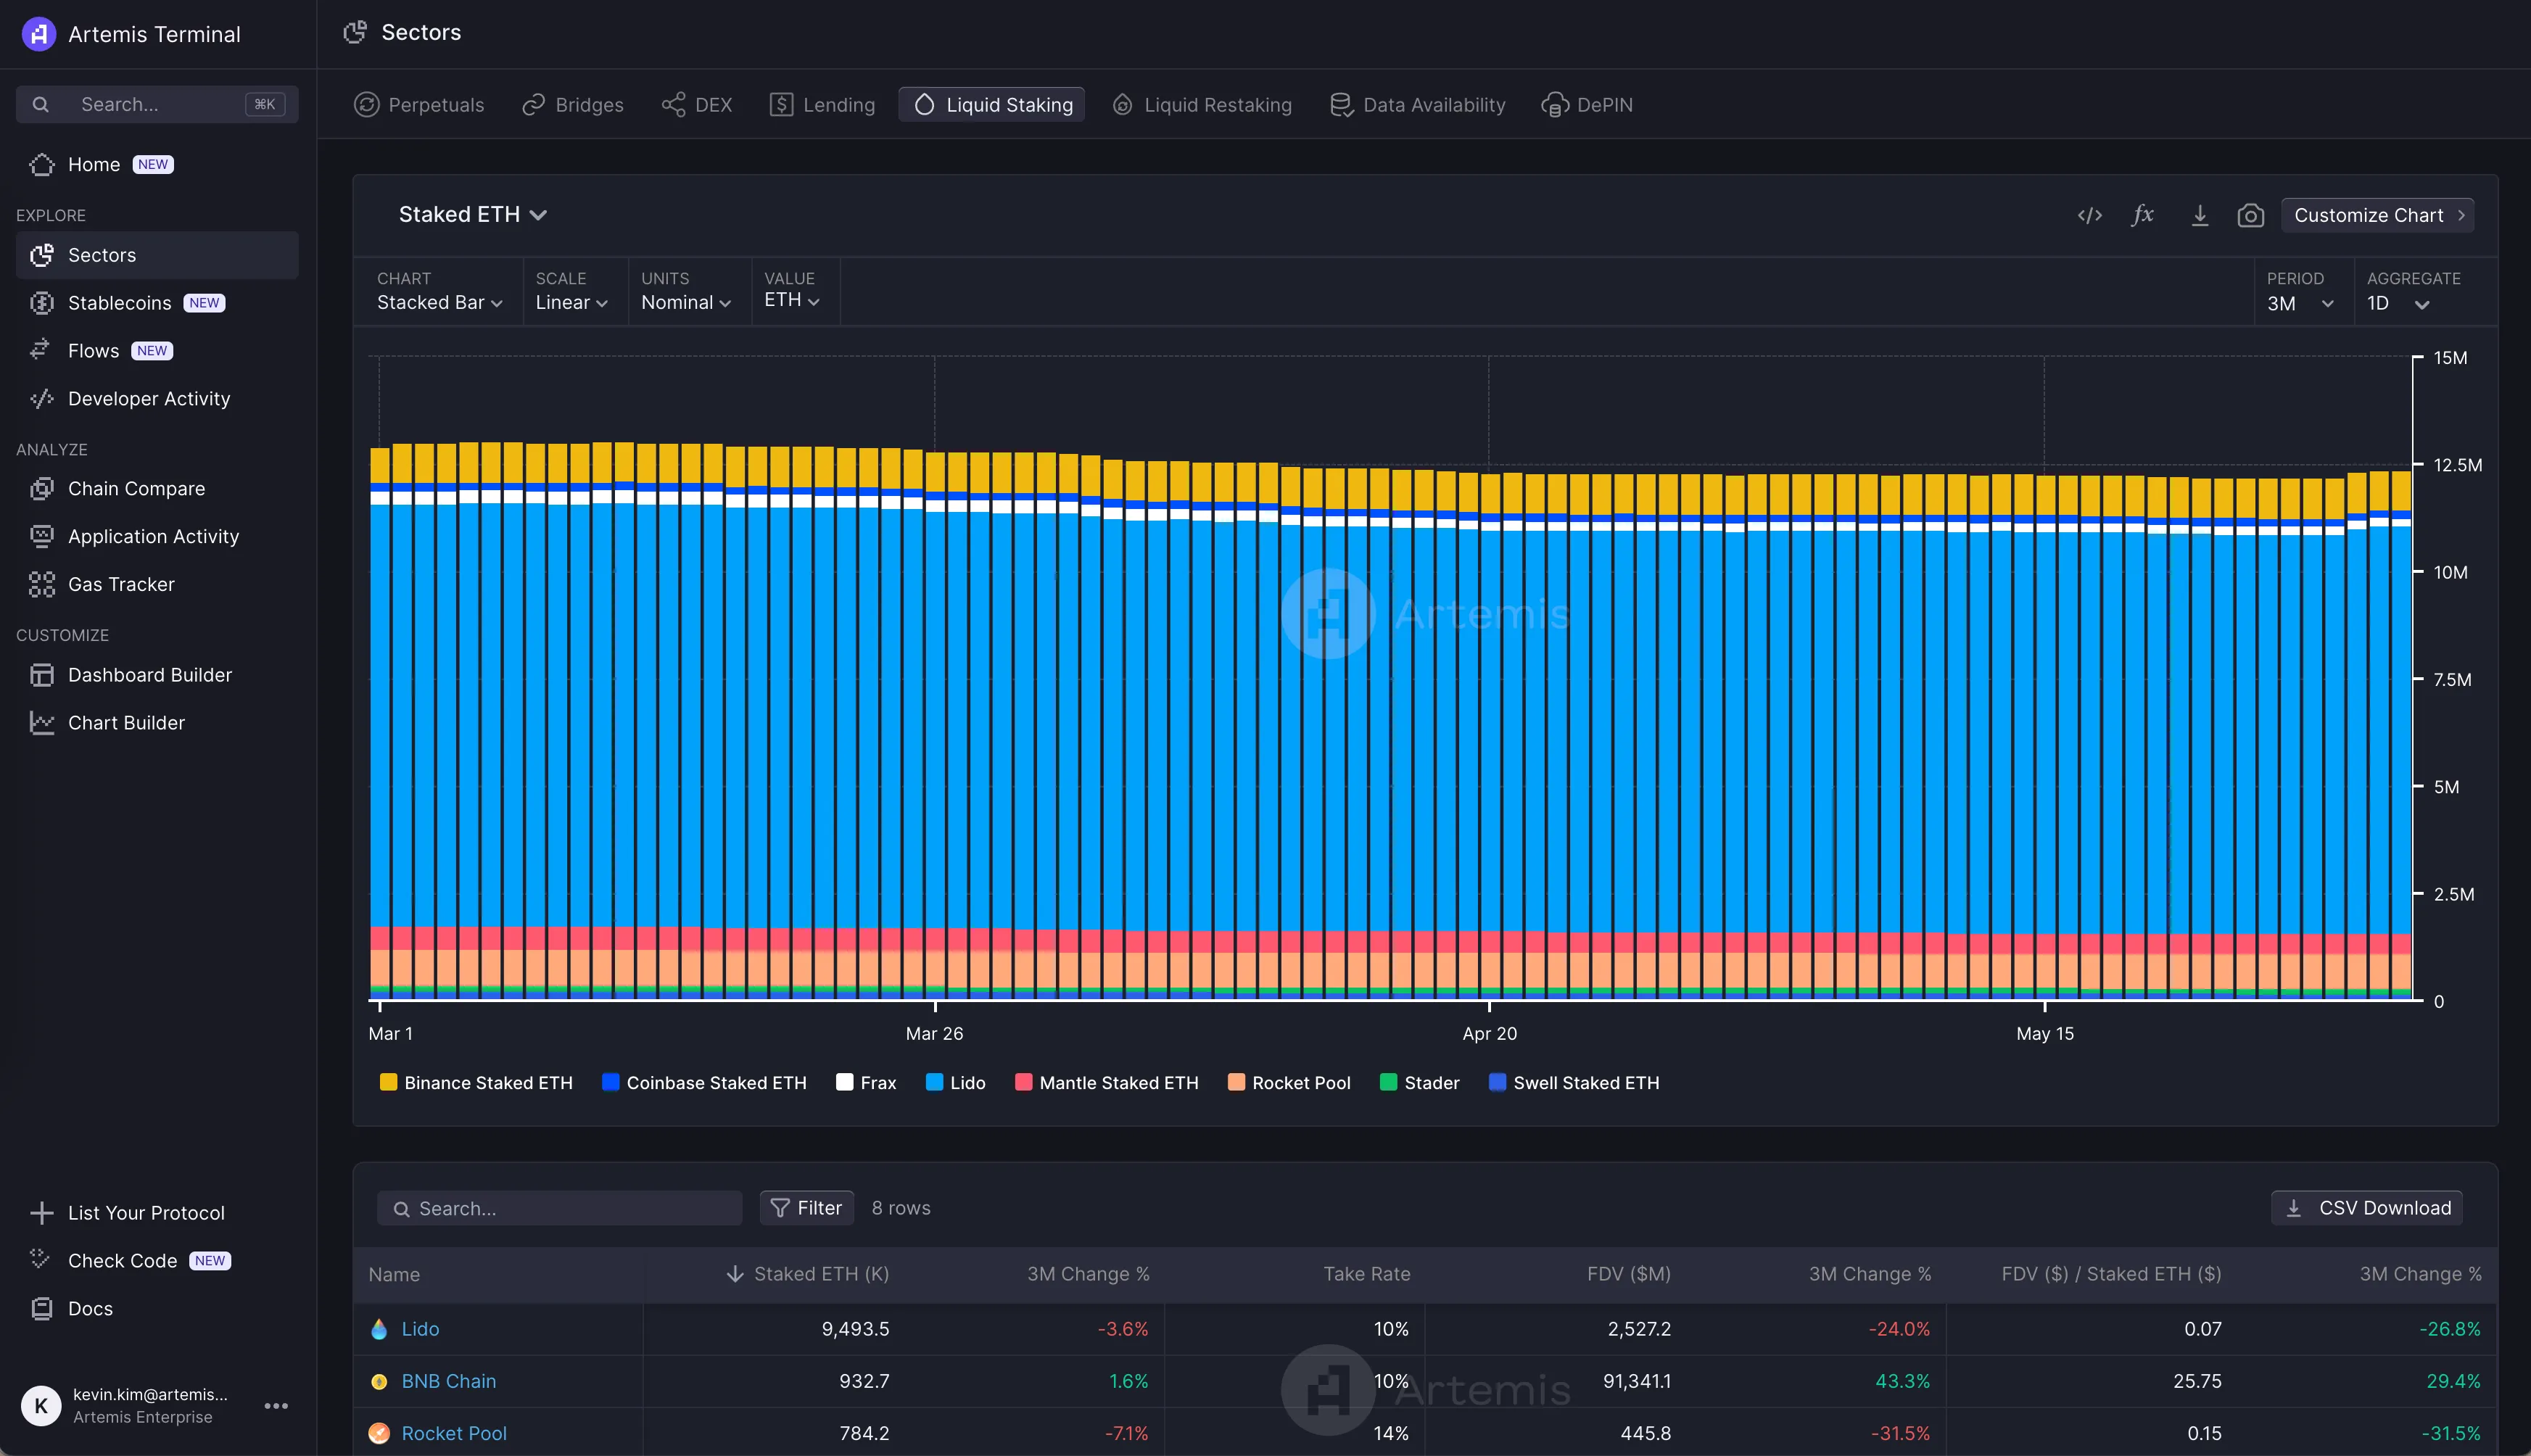Click the table Search field
Viewport: 2531px width, 1456px height.
(x=559, y=1208)
